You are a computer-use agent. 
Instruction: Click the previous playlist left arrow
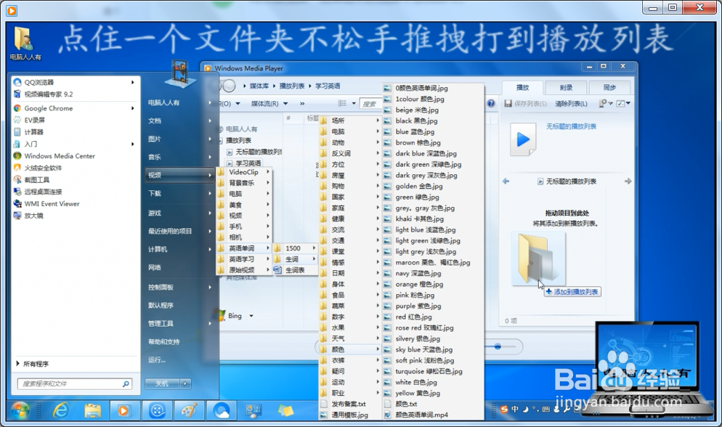pyautogui.click(x=506, y=182)
